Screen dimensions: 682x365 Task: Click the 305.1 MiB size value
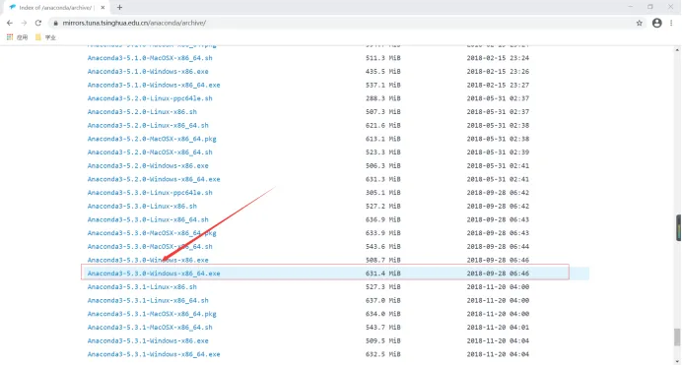[x=382, y=192]
